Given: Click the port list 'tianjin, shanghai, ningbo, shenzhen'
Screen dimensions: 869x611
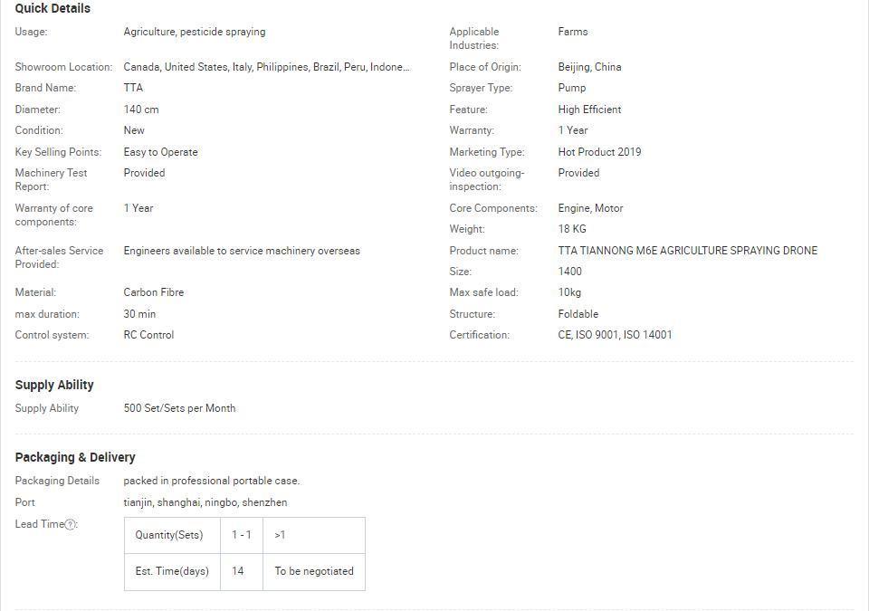Looking at the screenshot, I should 205,502.
